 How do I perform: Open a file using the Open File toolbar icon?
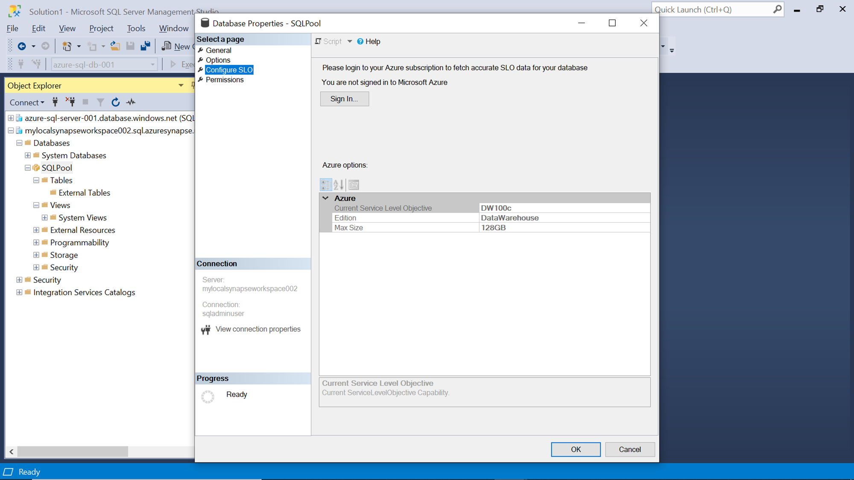[115, 46]
